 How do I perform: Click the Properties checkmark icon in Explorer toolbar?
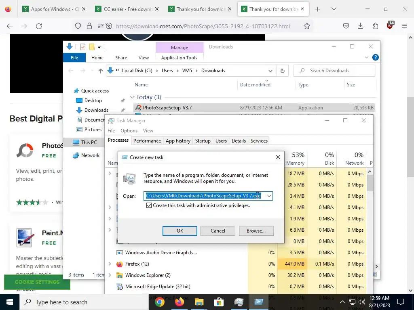83,47
